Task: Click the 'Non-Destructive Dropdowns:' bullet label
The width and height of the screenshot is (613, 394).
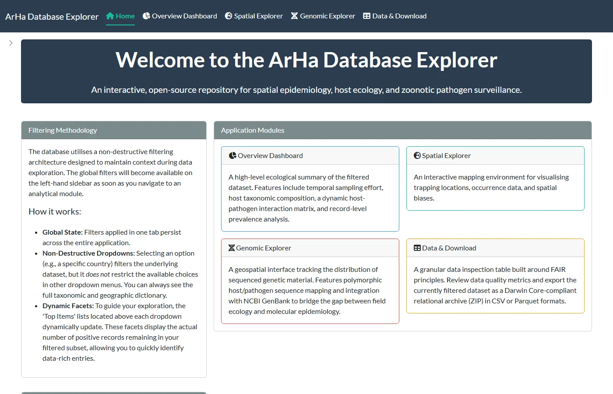Action: 88,253
